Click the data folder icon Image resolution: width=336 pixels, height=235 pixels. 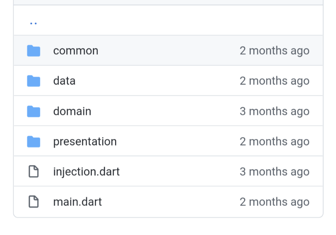34,81
